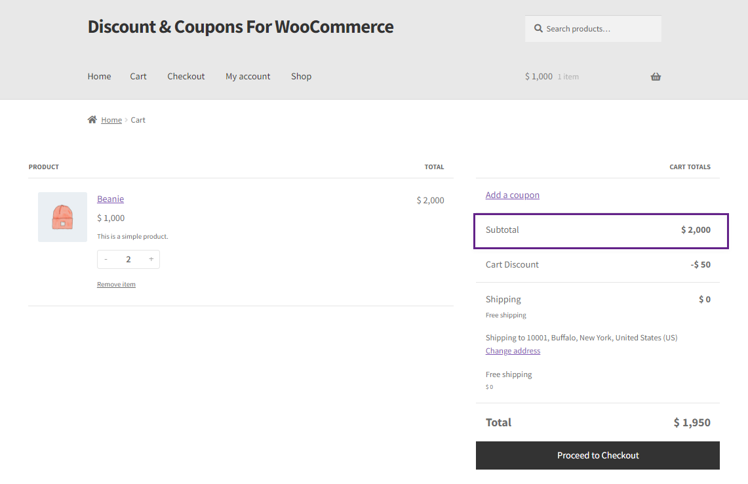Expand the Add a coupon link
Screen dimensions: 748x484
pyautogui.click(x=513, y=195)
